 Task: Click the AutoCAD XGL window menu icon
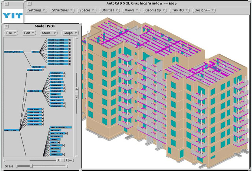point(29,4)
